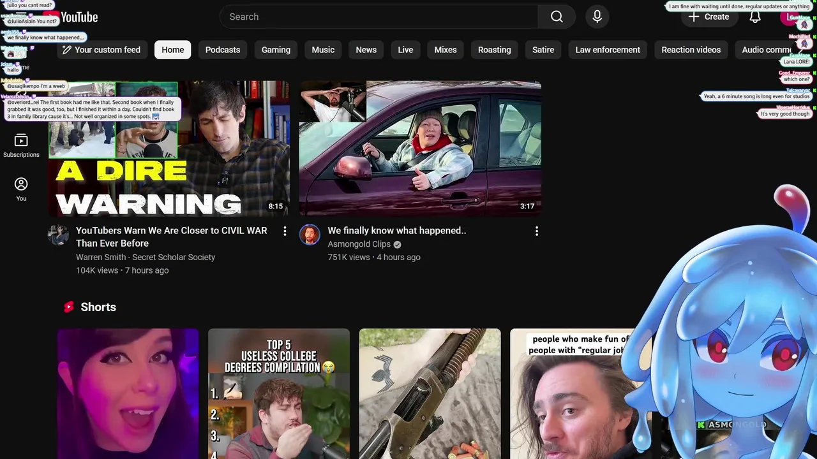Select the News filter chip
Viewport: 817px width, 459px height.
[x=366, y=50]
